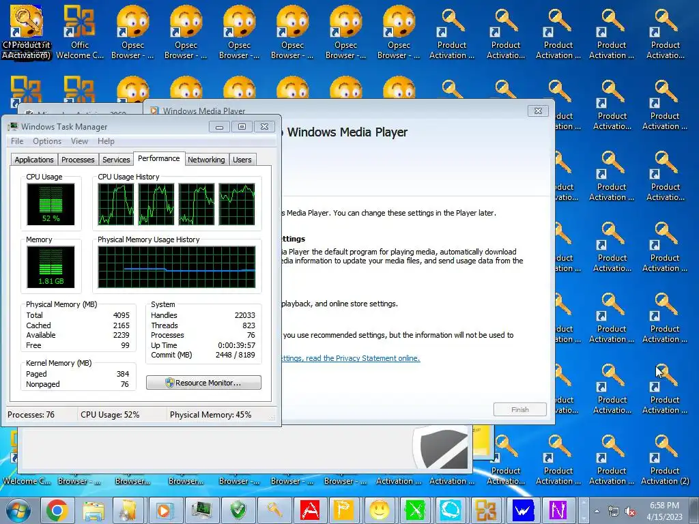The image size is (699, 524).
Task: Open Windows Media Player taskbar icon
Action: pos(164,510)
